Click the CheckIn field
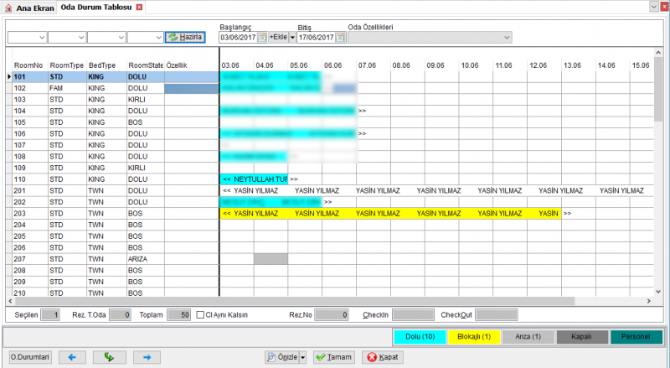The height and width of the screenshot is (368, 670). (413, 315)
